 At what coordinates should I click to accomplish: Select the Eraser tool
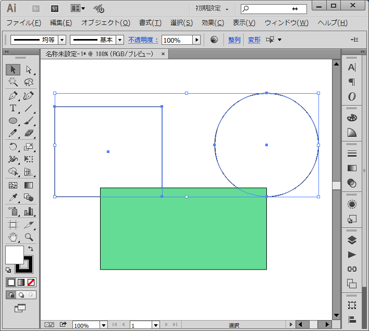(29, 133)
